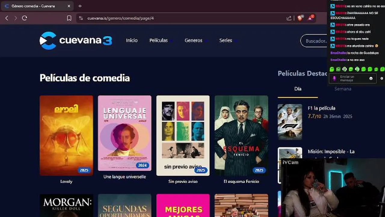Viewport: 385px width, 217px height.
Task: Click chat message 'ahre pesado era'
Action: click(x=358, y=25)
